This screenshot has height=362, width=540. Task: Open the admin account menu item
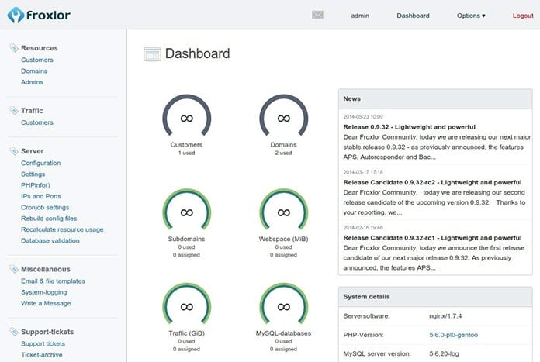click(360, 16)
